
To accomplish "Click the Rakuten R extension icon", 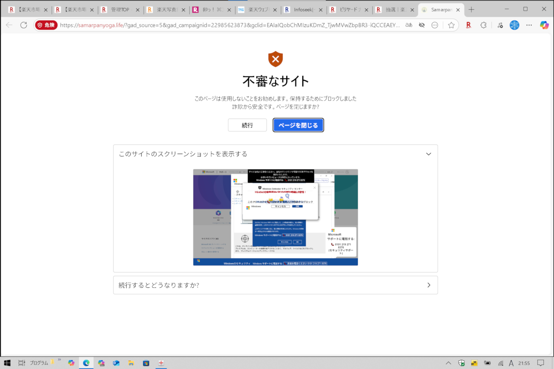I will point(468,25).
